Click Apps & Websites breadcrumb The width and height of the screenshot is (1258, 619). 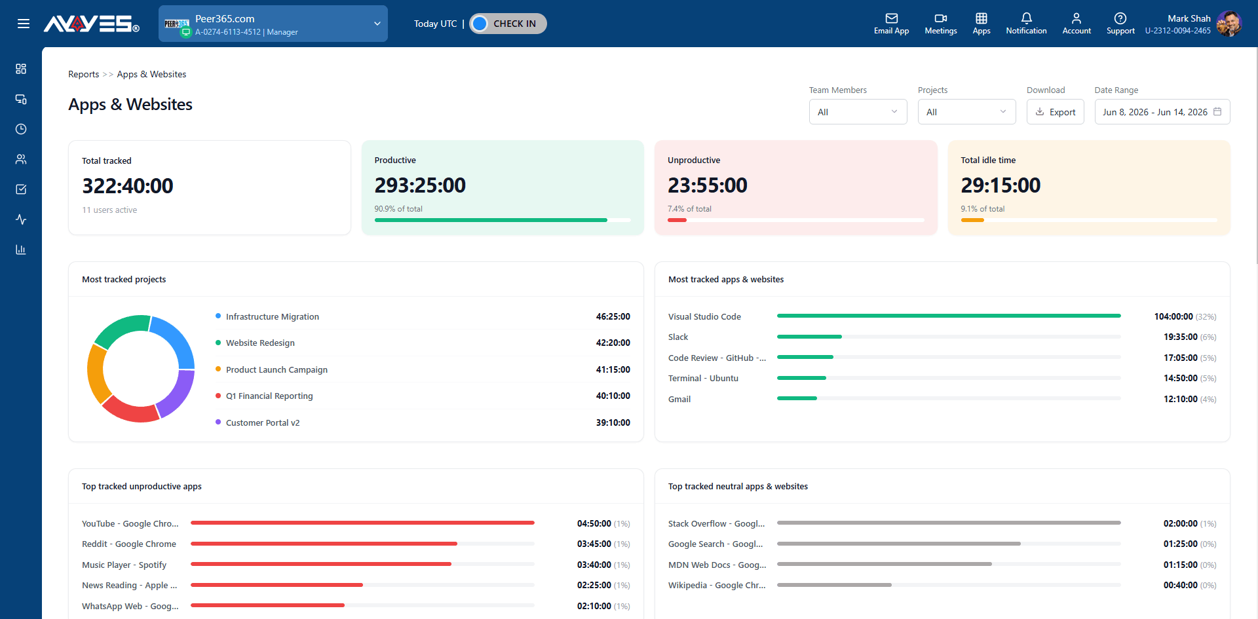151,74
